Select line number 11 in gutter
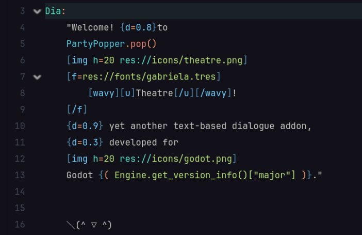The width and height of the screenshot is (362, 235). pos(20,142)
